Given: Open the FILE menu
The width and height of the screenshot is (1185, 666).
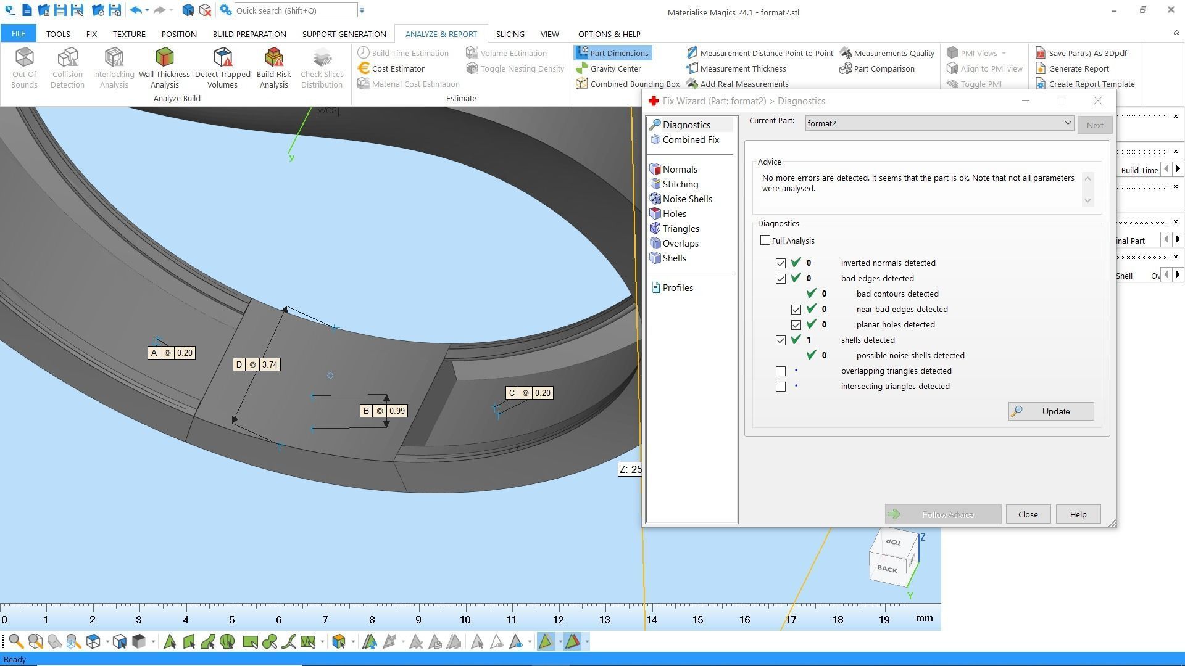Looking at the screenshot, I should [x=18, y=34].
